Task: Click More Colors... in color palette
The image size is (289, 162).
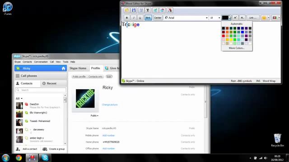Action: (x=237, y=48)
